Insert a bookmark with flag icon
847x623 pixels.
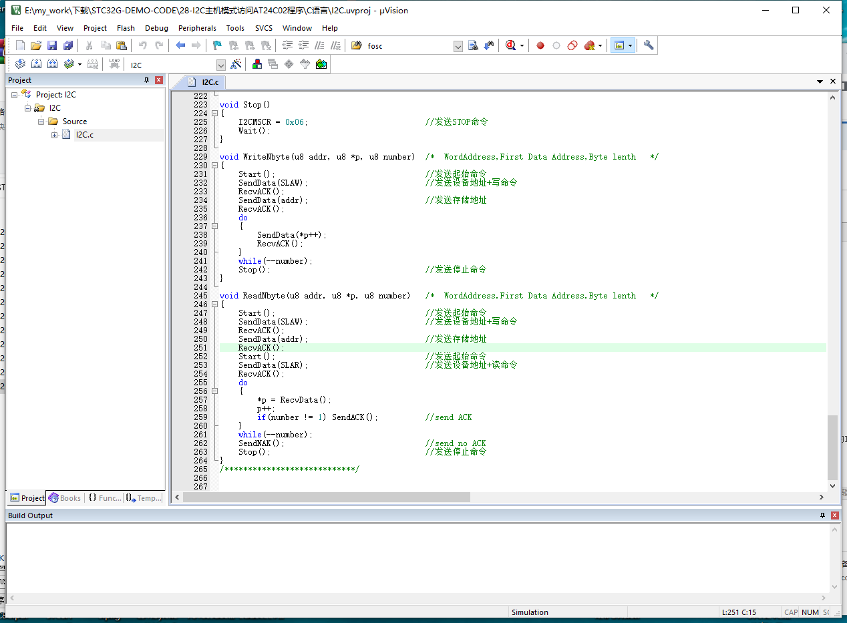click(217, 45)
